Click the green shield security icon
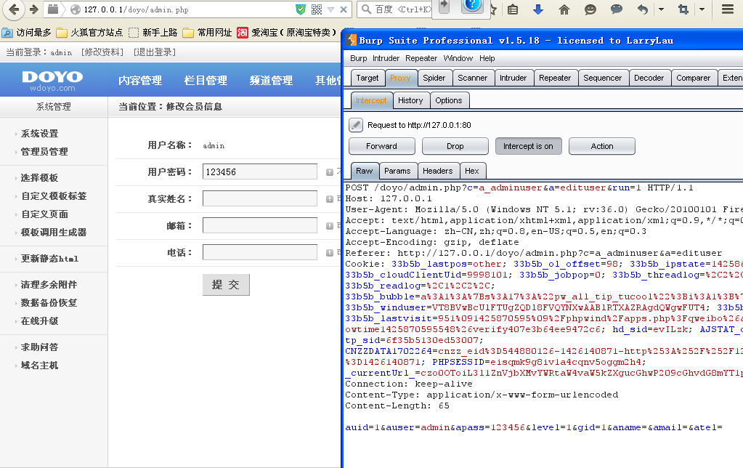743x468 pixels. click(x=301, y=9)
